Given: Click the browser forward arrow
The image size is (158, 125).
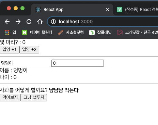Looking at the screenshot, I should (18, 22).
